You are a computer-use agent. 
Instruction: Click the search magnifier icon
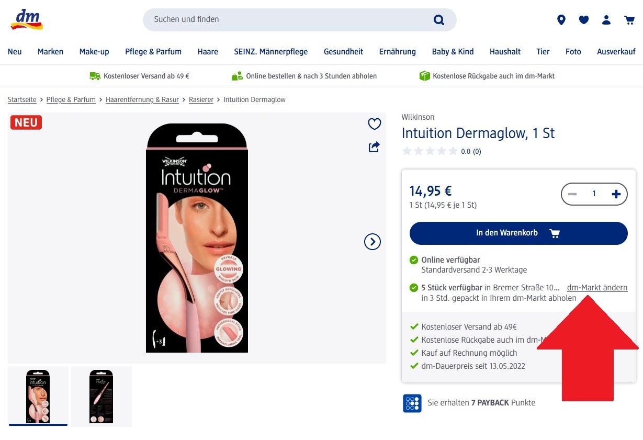point(439,20)
